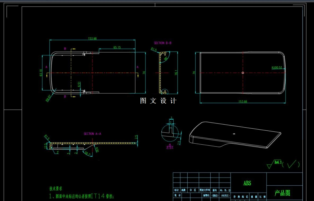Click the ABS material text
The height and width of the screenshot is (201, 314).
pyautogui.click(x=247, y=183)
